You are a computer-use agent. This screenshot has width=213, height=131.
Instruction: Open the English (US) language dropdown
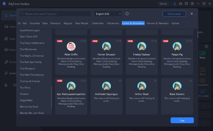click(x=108, y=14)
